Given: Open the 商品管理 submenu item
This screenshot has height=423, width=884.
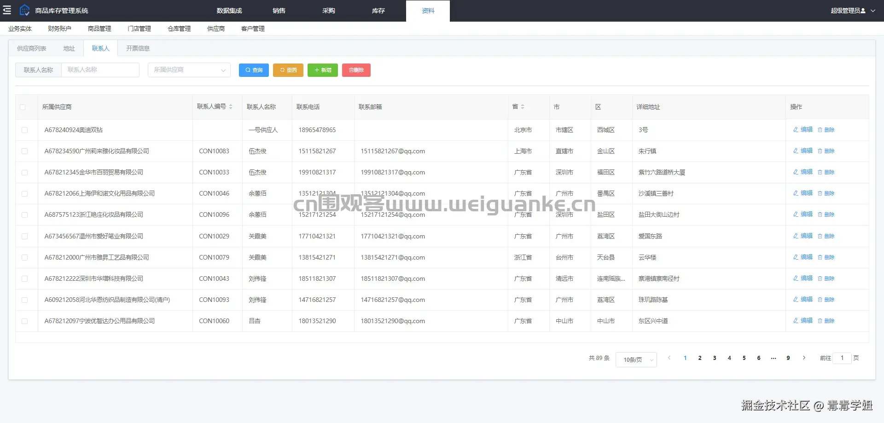Looking at the screenshot, I should [99, 29].
